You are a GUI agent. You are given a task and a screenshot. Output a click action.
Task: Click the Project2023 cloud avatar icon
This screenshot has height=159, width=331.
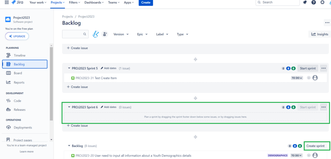8,20
